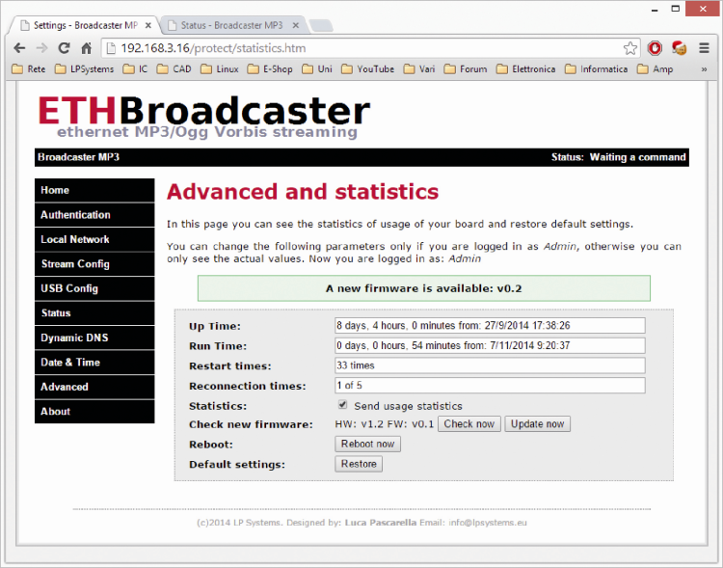Open the Chrome hamburger menu
Viewport: 723px width, 568px height.
click(705, 47)
